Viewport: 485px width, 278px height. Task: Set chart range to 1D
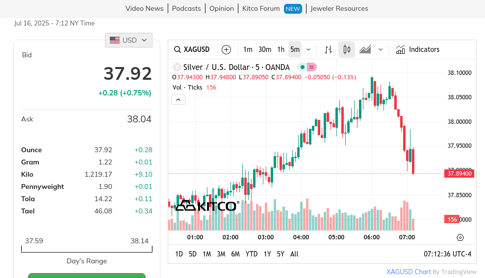click(179, 254)
